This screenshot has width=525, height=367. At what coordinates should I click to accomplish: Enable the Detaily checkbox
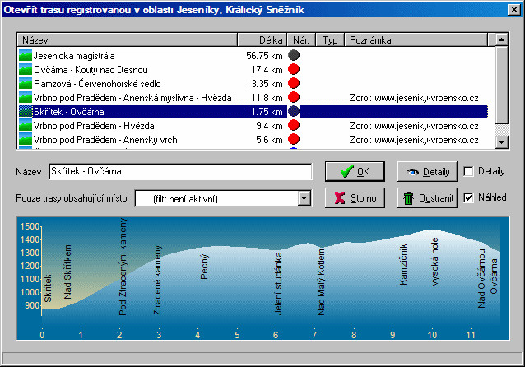pyautogui.click(x=468, y=171)
